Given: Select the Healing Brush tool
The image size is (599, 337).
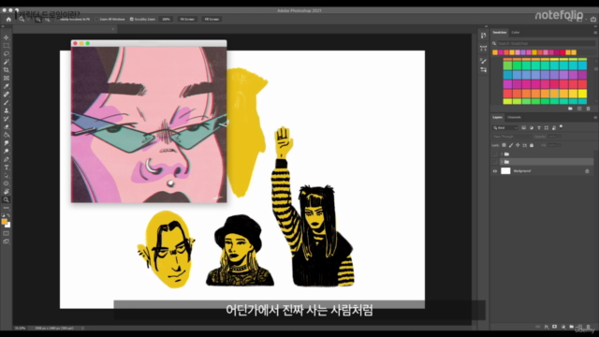Looking at the screenshot, I should point(7,94).
